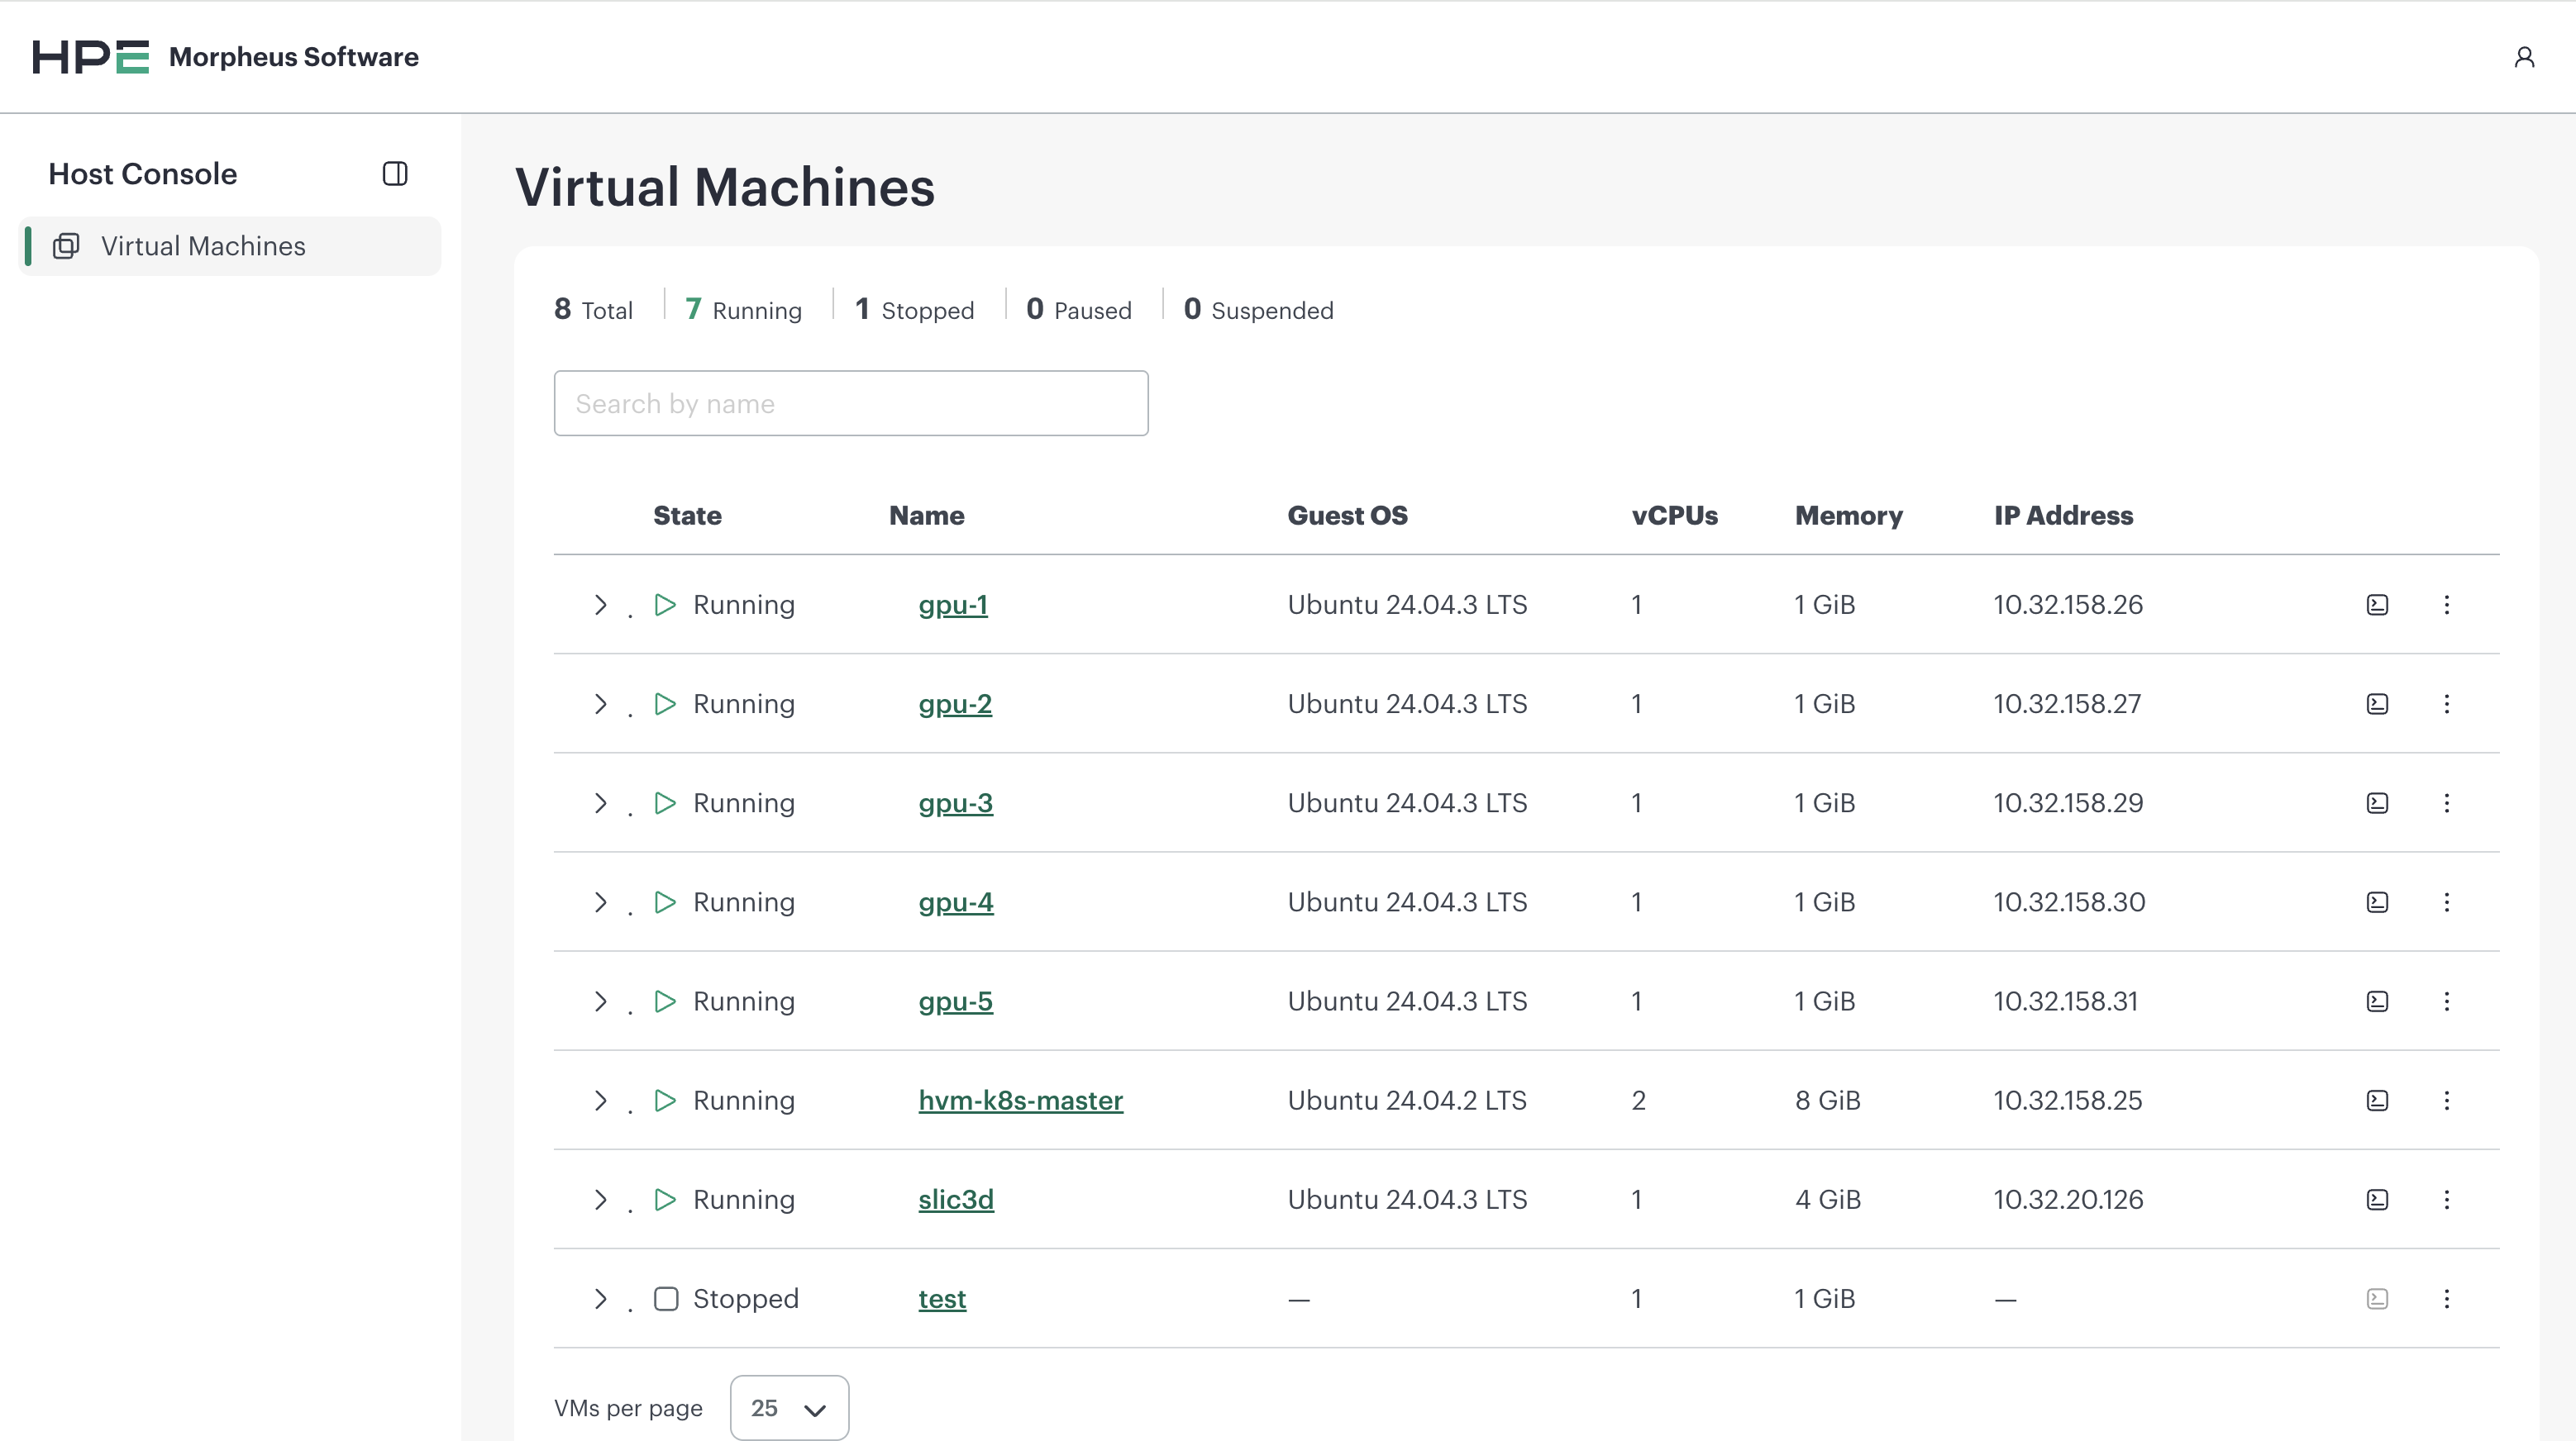Open console for slic3d
This screenshot has height=1441, width=2576.
[2377, 1199]
